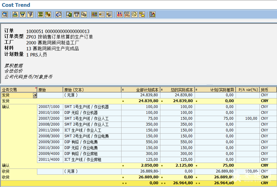Select cell 20011/2000
Viewport: 277px width, 187px height.
point(50,130)
